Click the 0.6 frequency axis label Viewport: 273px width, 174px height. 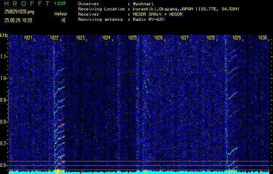tap(4, 165)
